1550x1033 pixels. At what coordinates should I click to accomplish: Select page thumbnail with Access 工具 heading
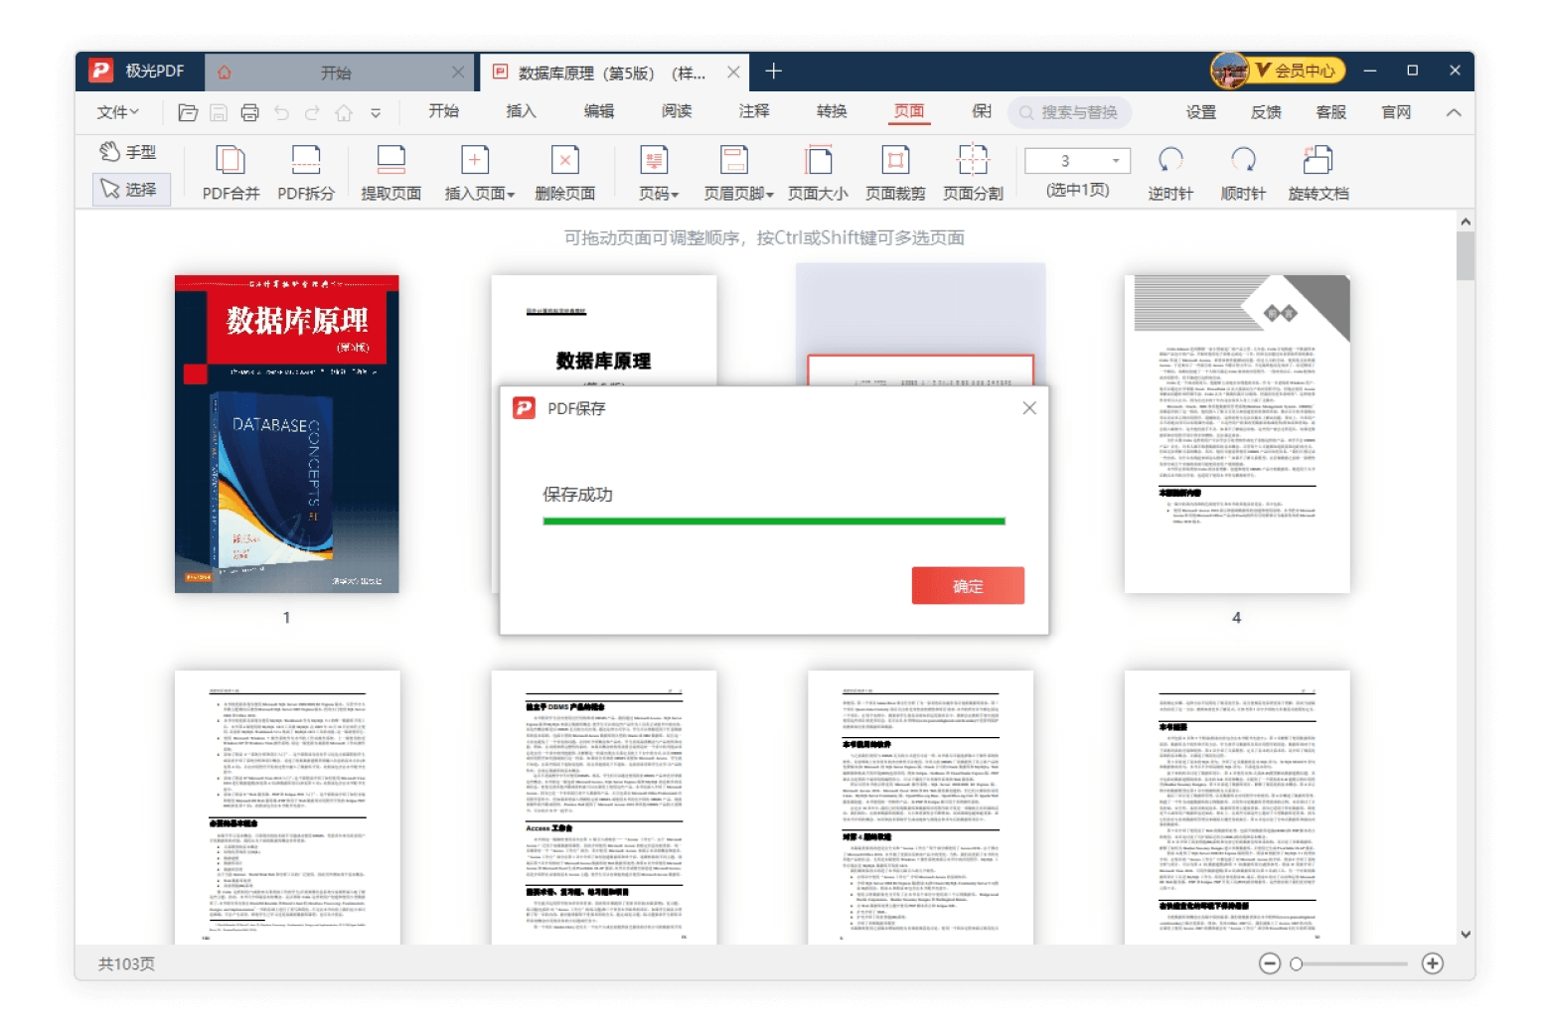coord(603,807)
